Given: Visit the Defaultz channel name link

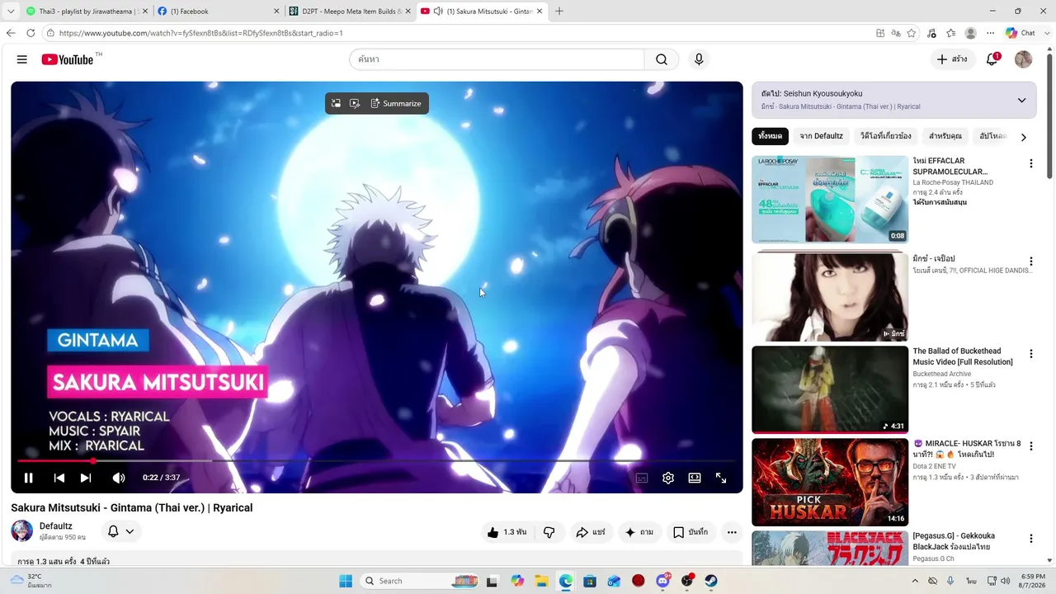Looking at the screenshot, I should 56,526.
